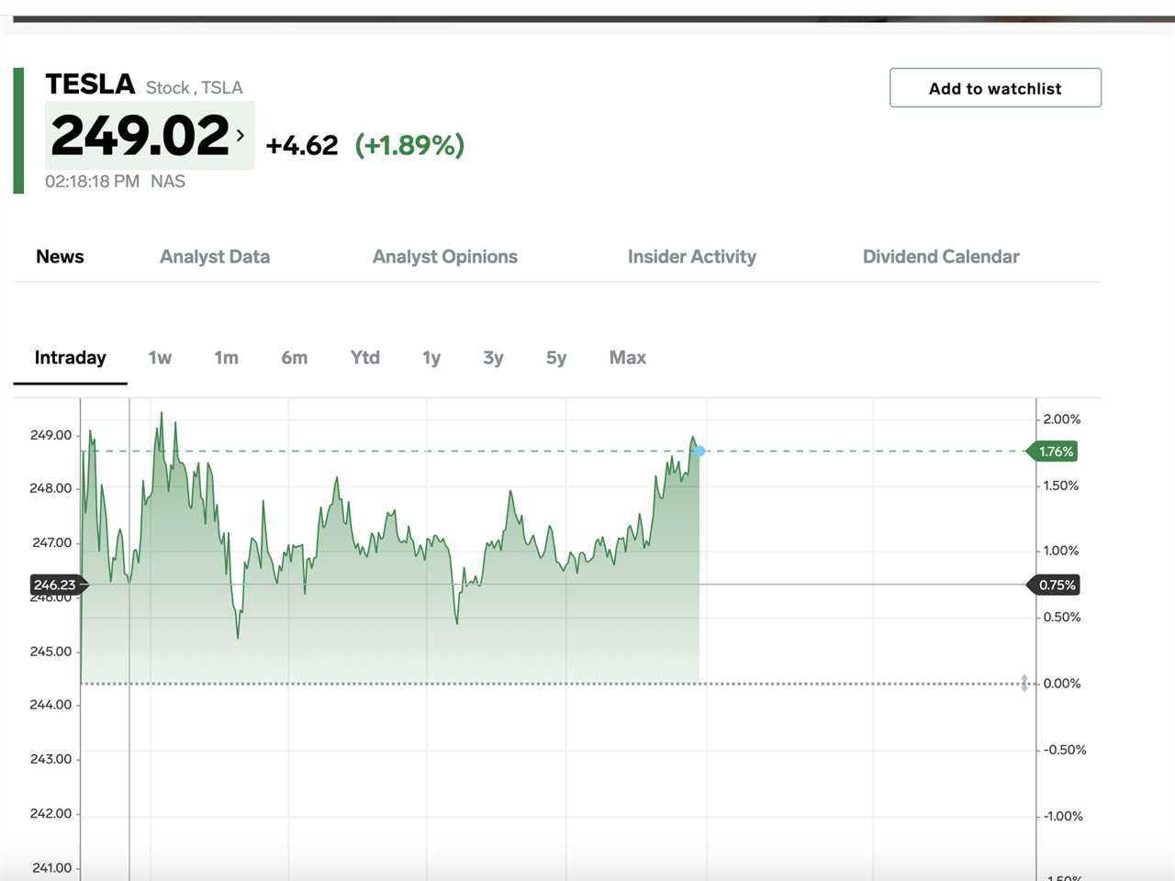1175x881 pixels.
Task: Show the Max chart range
Action: pyautogui.click(x=628, y=358)
